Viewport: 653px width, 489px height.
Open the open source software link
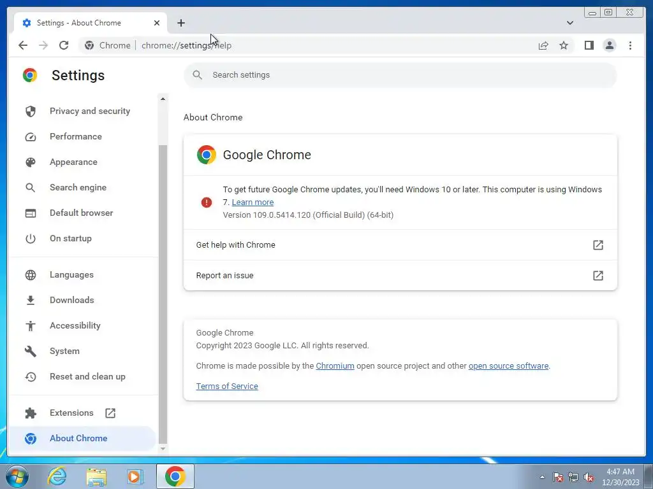pyautogui.click(x=508, y=366)
